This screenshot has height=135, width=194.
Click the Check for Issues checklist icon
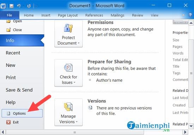point(68,67)
